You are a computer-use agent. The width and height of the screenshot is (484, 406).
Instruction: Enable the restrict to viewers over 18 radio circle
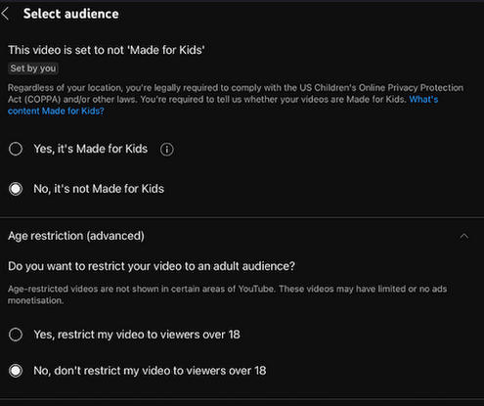[16, 335]
